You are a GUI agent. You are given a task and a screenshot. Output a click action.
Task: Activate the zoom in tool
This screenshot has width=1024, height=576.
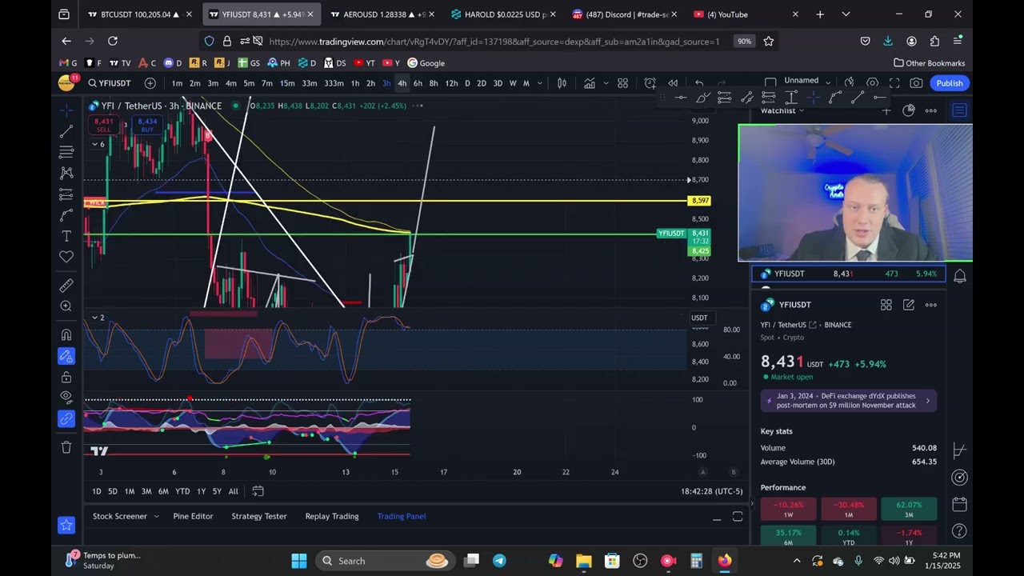(66, 306)
